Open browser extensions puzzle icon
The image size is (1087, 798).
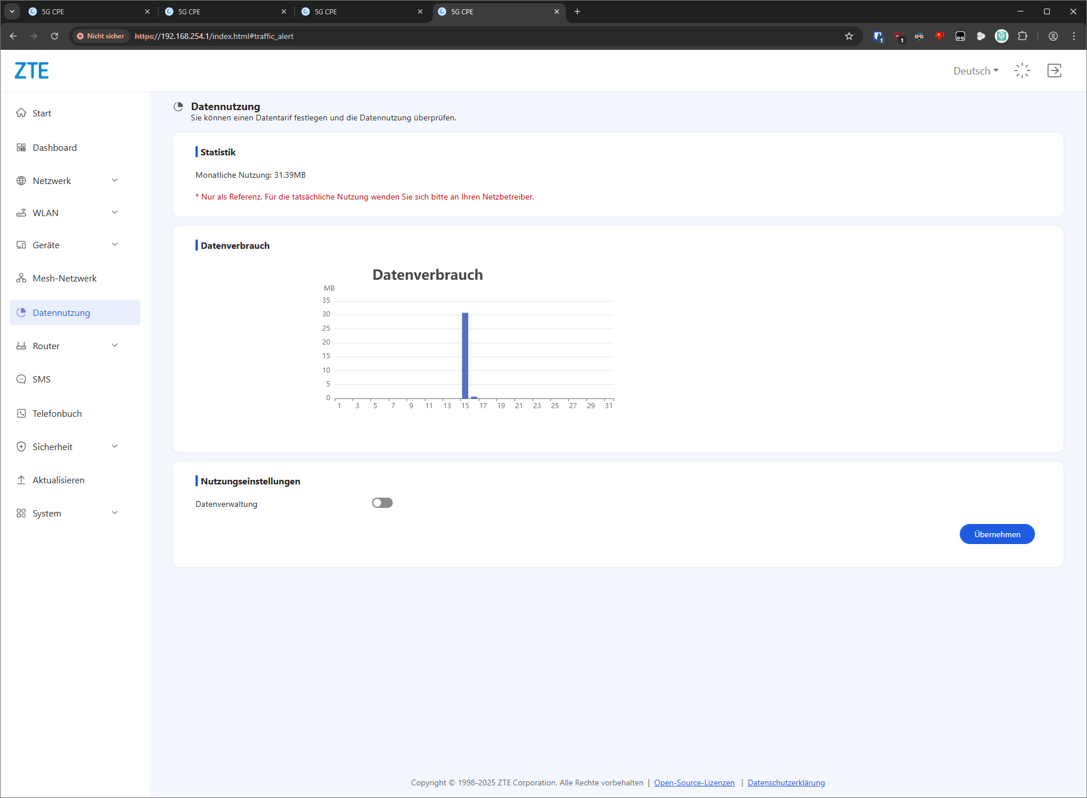click(1022, 36)
